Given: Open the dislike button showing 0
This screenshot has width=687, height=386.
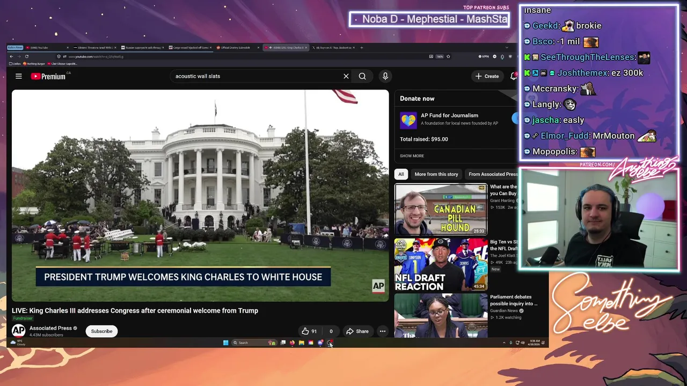Looking at the screenshot, I should tap(331, 331).
